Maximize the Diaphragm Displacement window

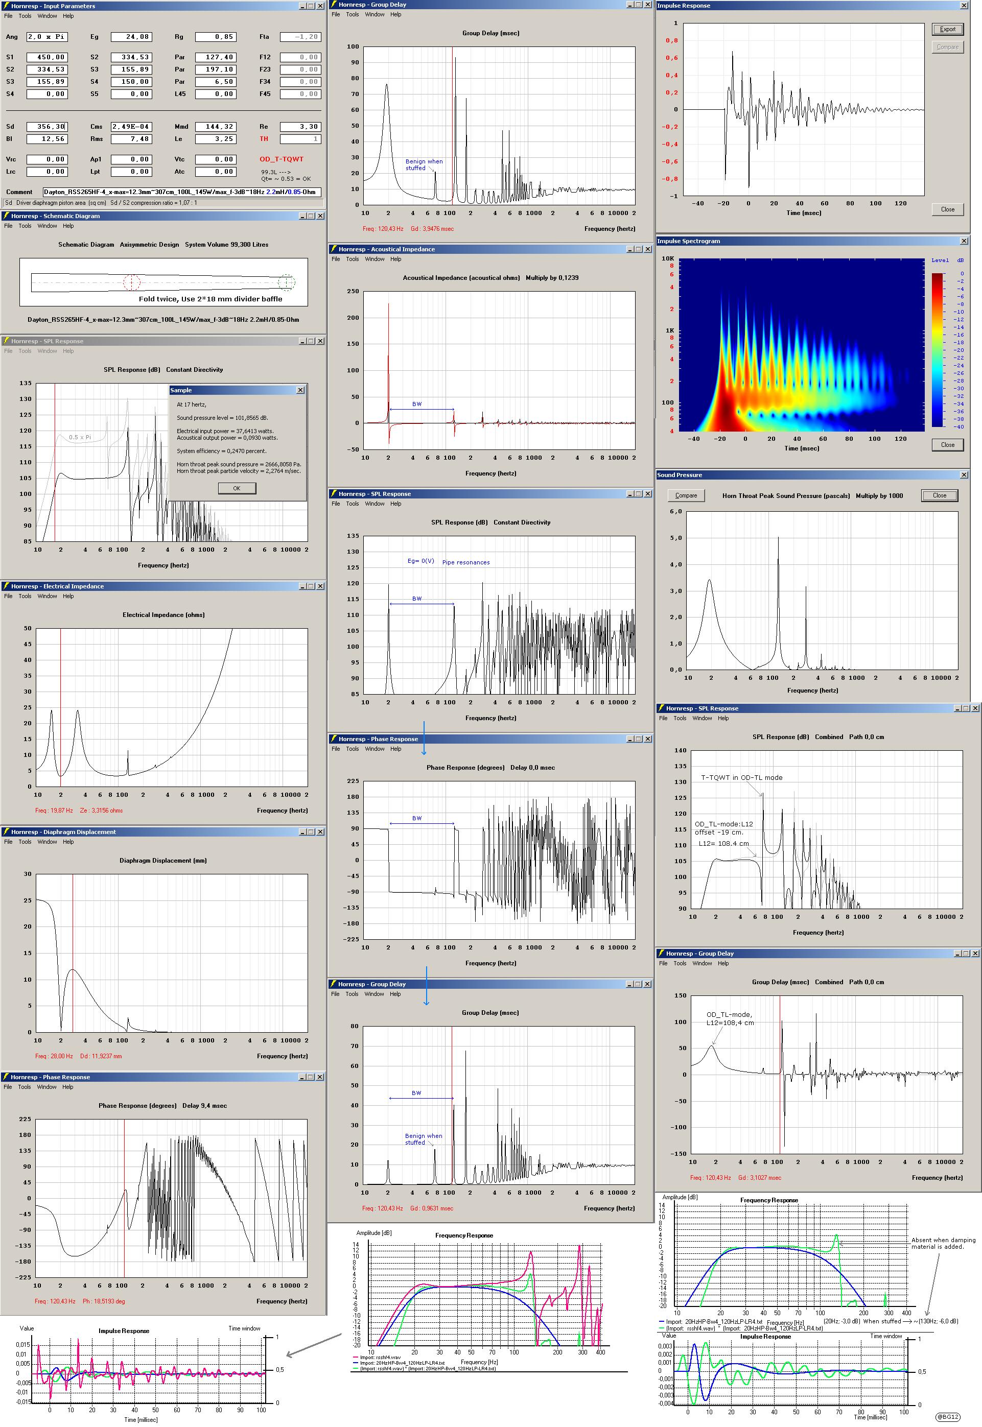point(311,831)
